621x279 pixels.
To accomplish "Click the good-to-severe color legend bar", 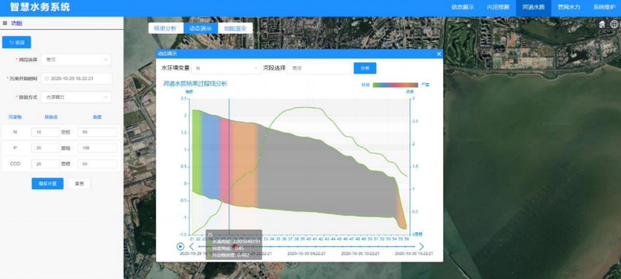I will click(x=395, y=85).
